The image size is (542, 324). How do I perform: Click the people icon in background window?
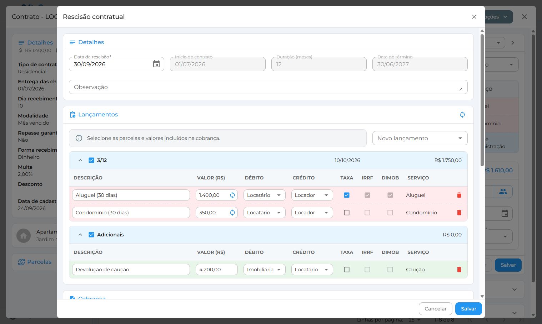503,192
